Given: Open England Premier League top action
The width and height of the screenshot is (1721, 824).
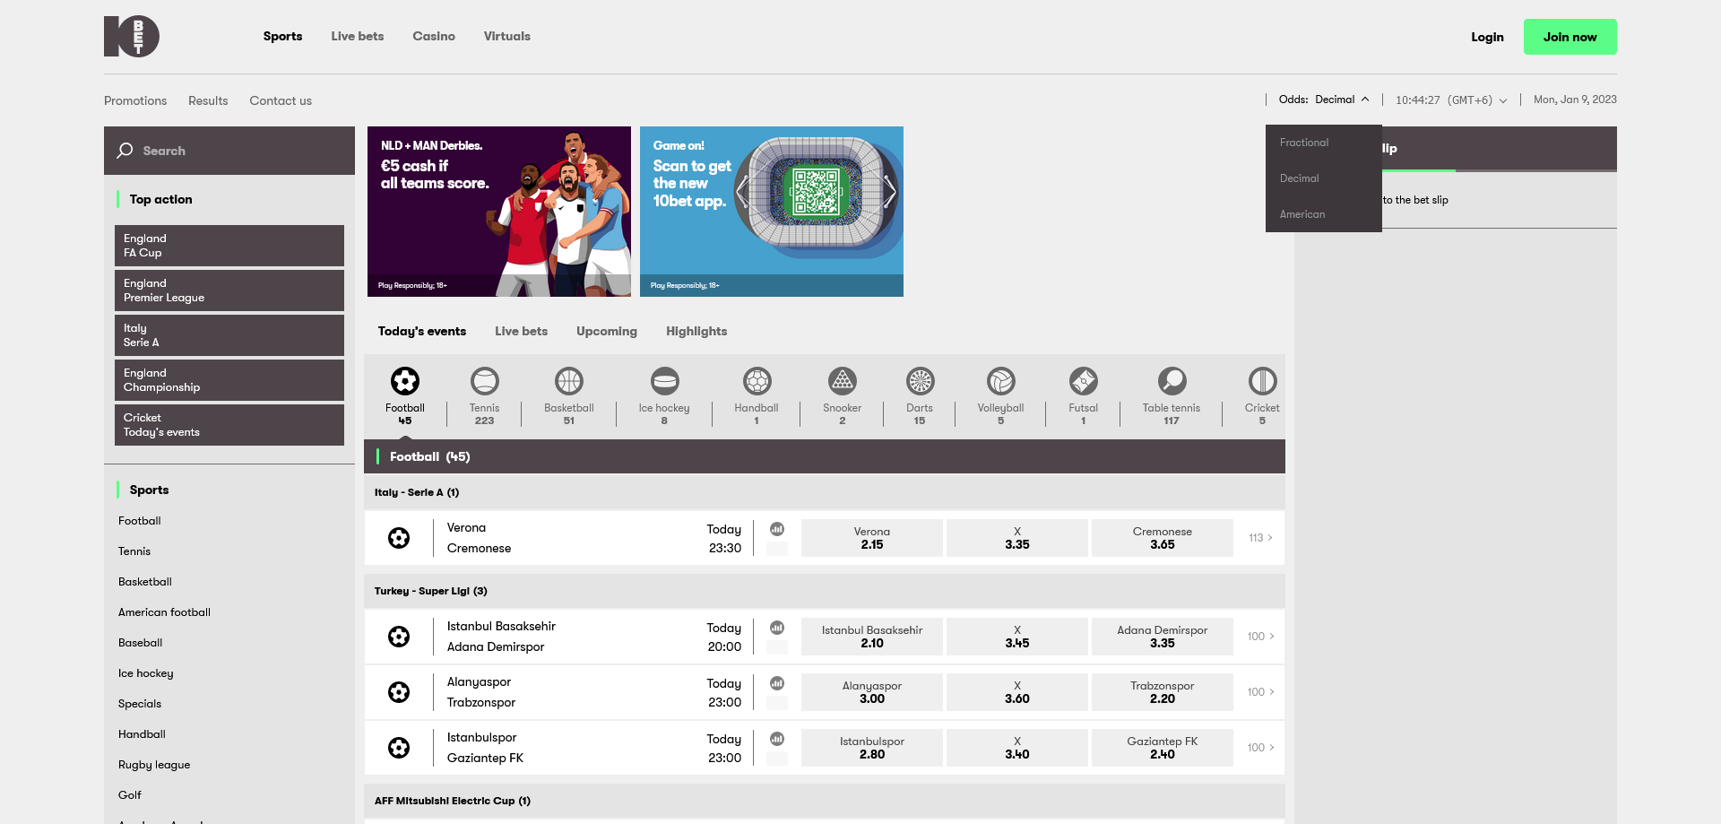Looking at the screenshot, I should (229, 291).
